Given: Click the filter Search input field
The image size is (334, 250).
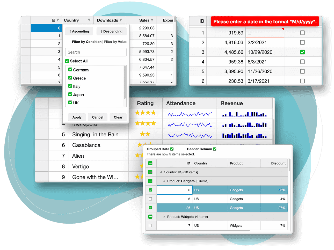Looking at the screenshot, I should coord(96,52).
